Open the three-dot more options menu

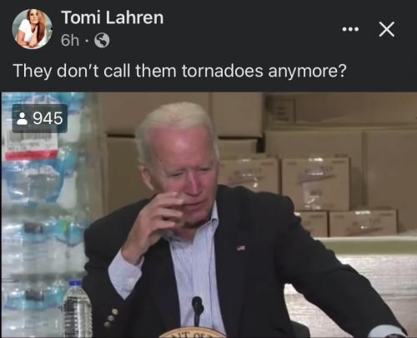pyautogui.click(x=350, y=29)
